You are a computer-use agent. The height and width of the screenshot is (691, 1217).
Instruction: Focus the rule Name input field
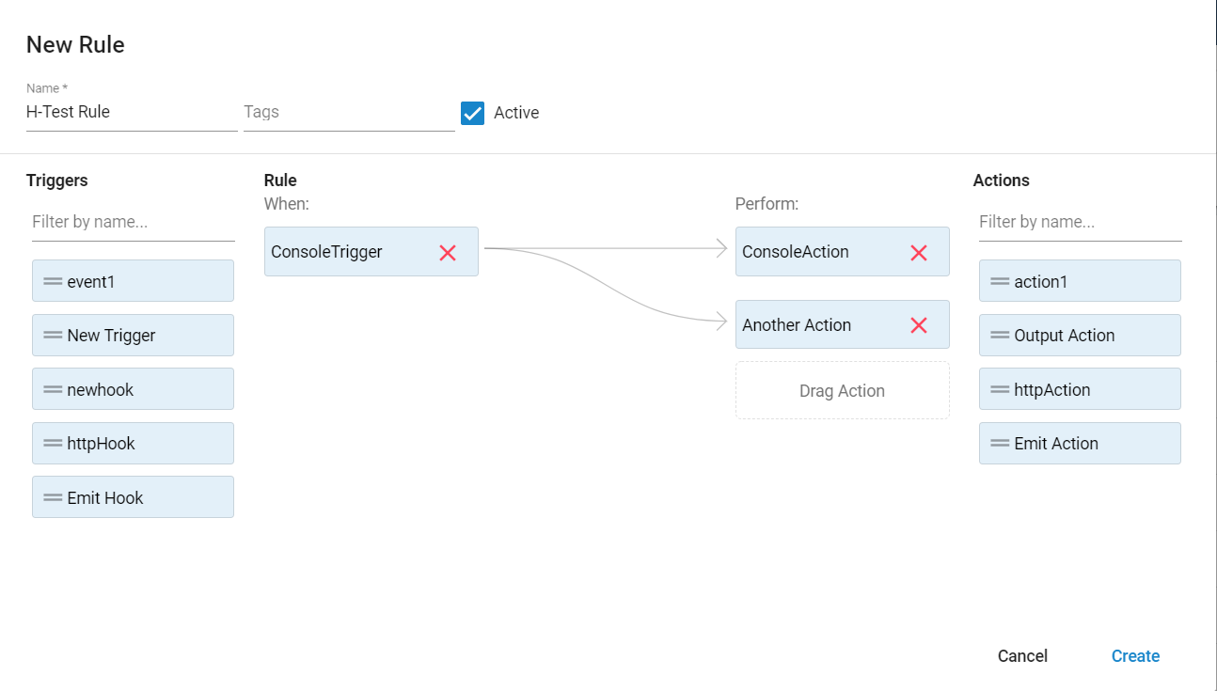click(132, 112)
